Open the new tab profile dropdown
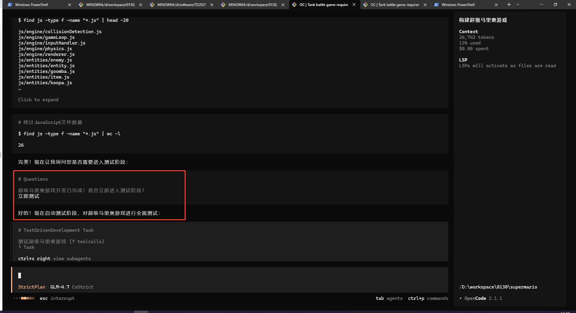The image size is (576, 313). [518, 5]
